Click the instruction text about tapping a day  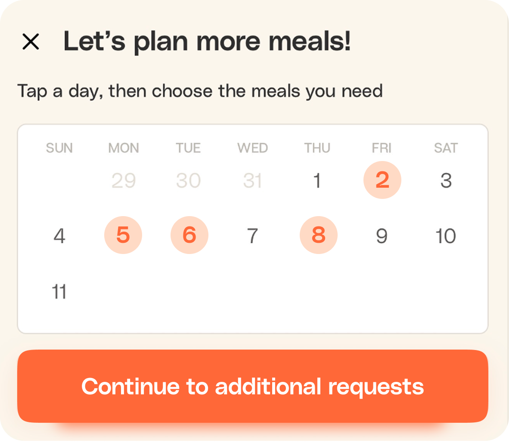200,91
